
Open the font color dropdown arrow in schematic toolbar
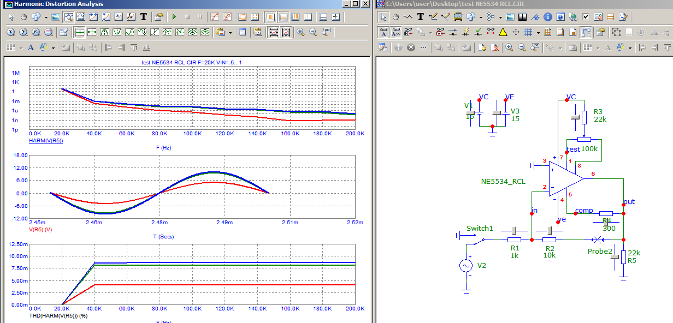point(630,47)
